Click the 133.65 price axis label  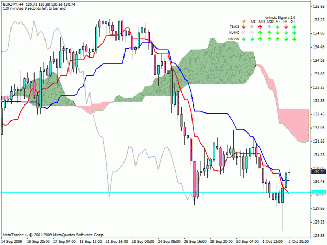coord(319,74)
